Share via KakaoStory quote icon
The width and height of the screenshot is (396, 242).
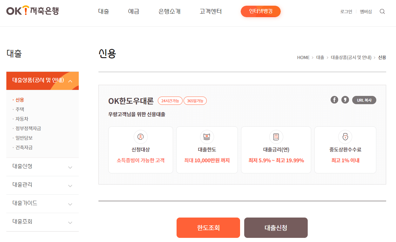pos(345,100)
